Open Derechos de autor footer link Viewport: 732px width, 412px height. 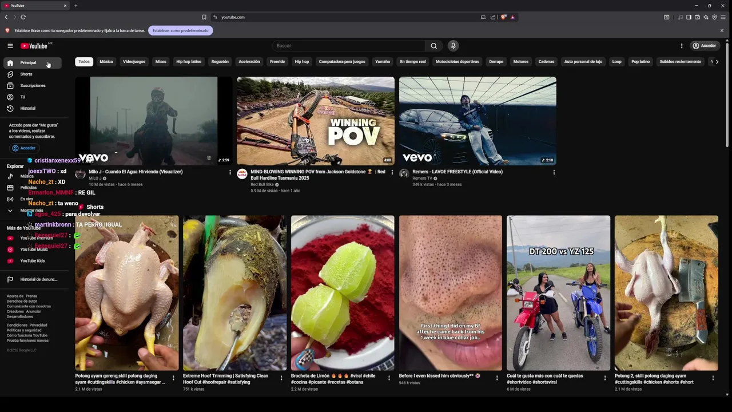pyautogui.click(x=22, y=301)
